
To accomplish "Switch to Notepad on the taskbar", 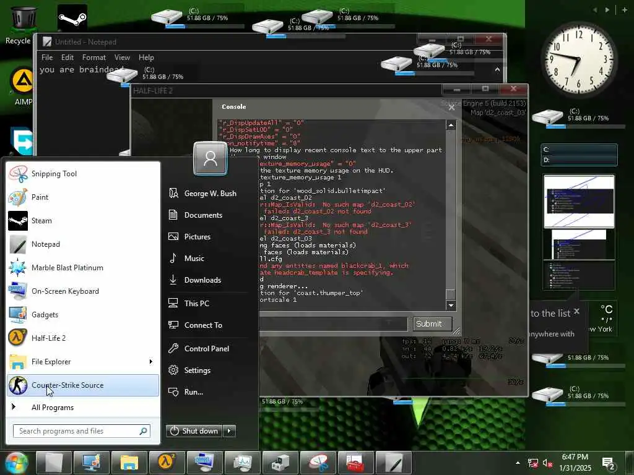I will [x=393, y=463].
